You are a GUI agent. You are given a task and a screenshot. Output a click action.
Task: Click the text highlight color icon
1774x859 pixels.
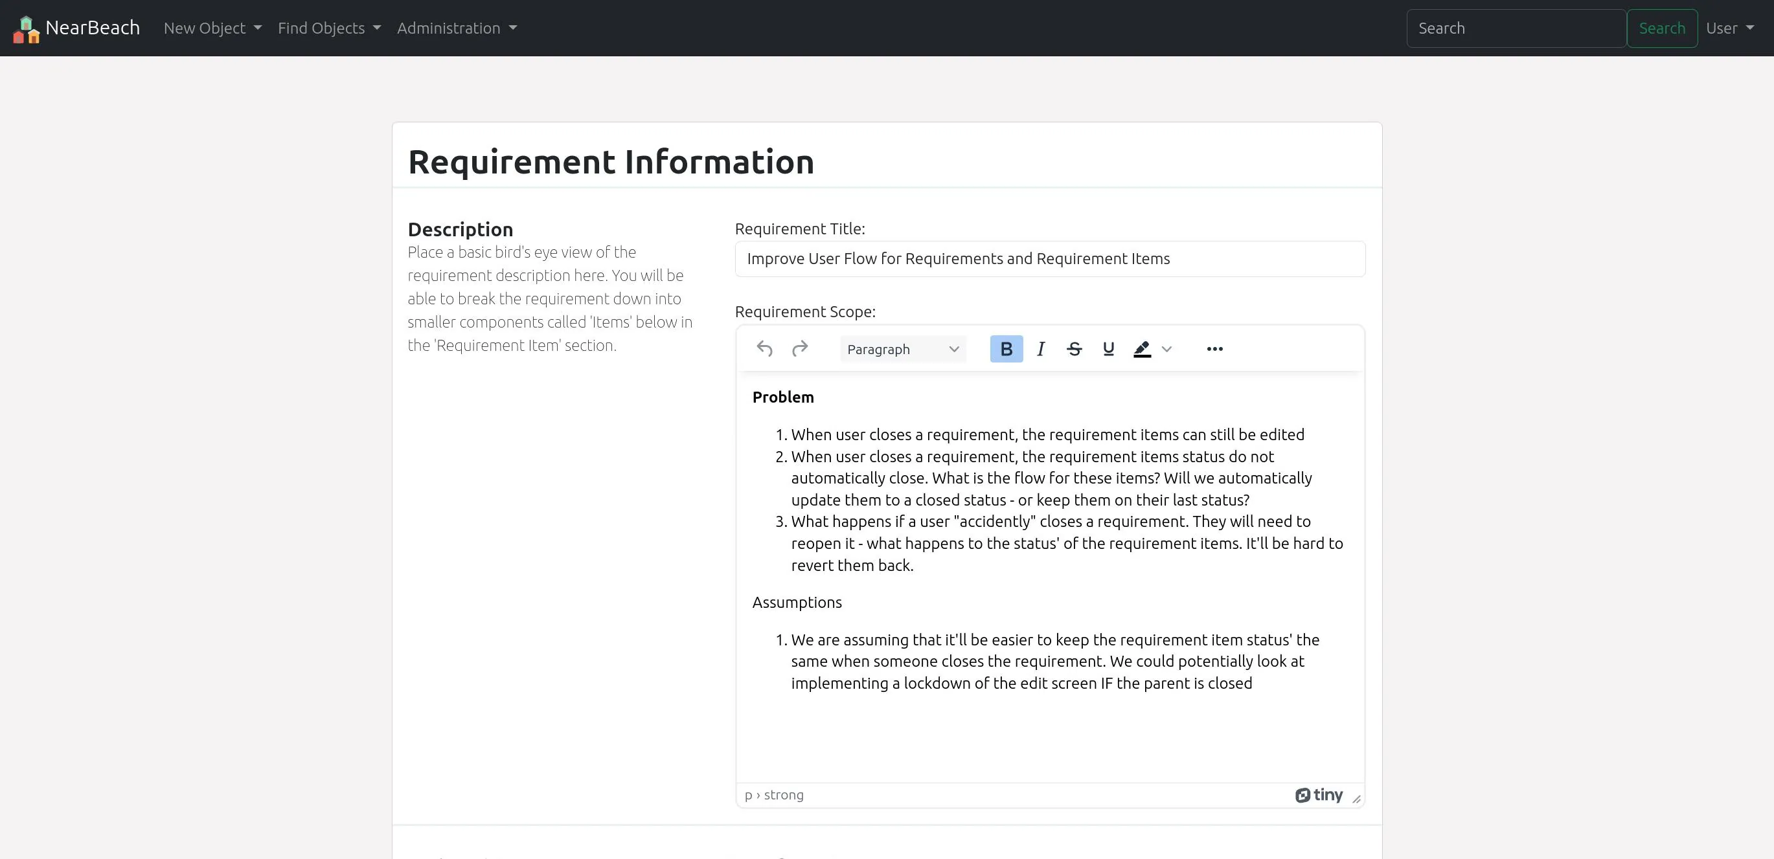pos(1142,349)
